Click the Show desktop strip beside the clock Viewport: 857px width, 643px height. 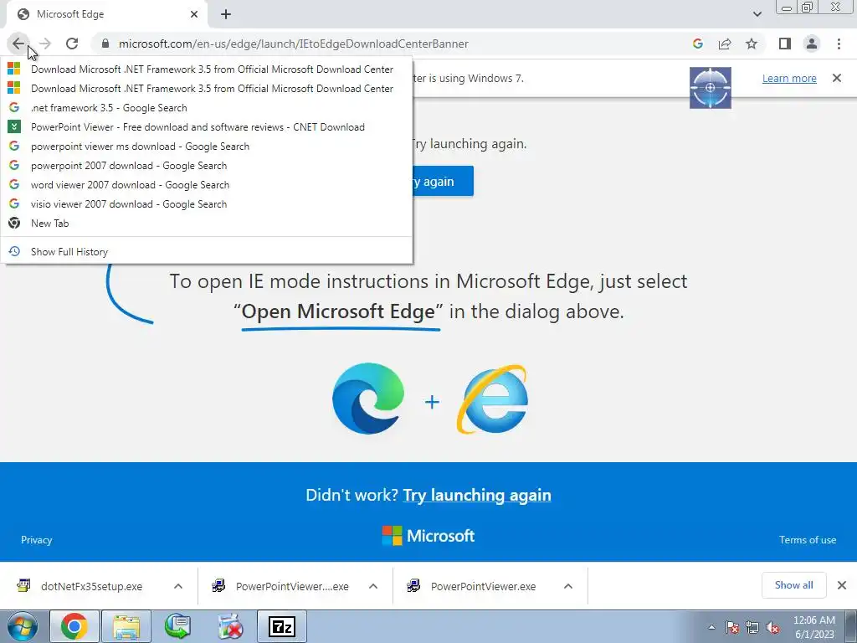(x=851, y=626)
